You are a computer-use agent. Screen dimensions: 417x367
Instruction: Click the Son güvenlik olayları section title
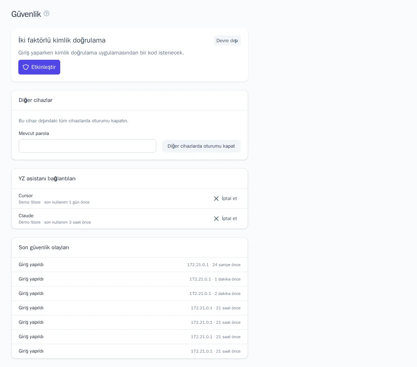44,247
